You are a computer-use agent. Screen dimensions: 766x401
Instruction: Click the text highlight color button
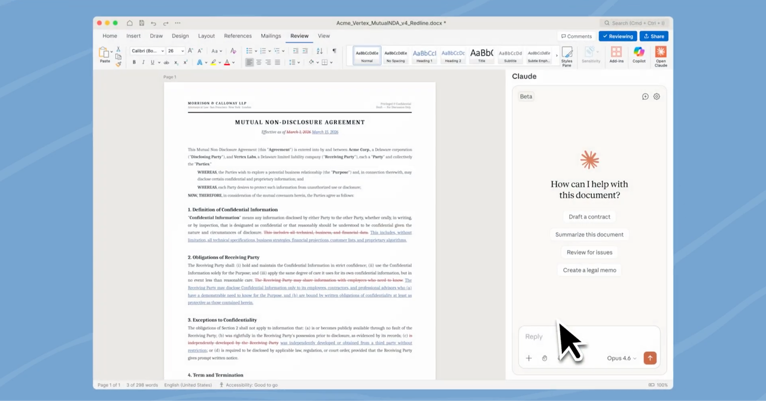coord(213,62)
